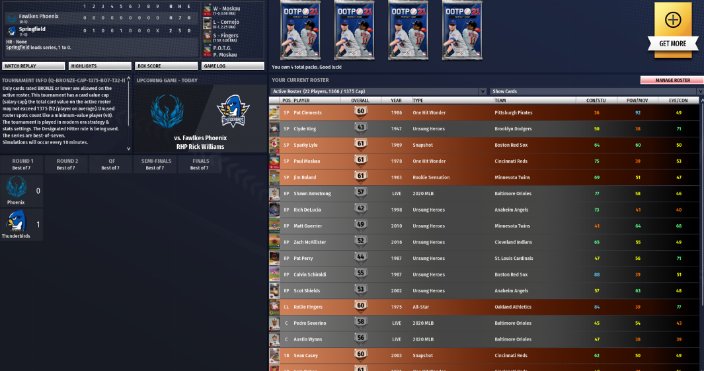Click Pat Clements player card thumbnail
Image resolution: width=704 pixels, height=371 pixels.
(x=274, y=112)
